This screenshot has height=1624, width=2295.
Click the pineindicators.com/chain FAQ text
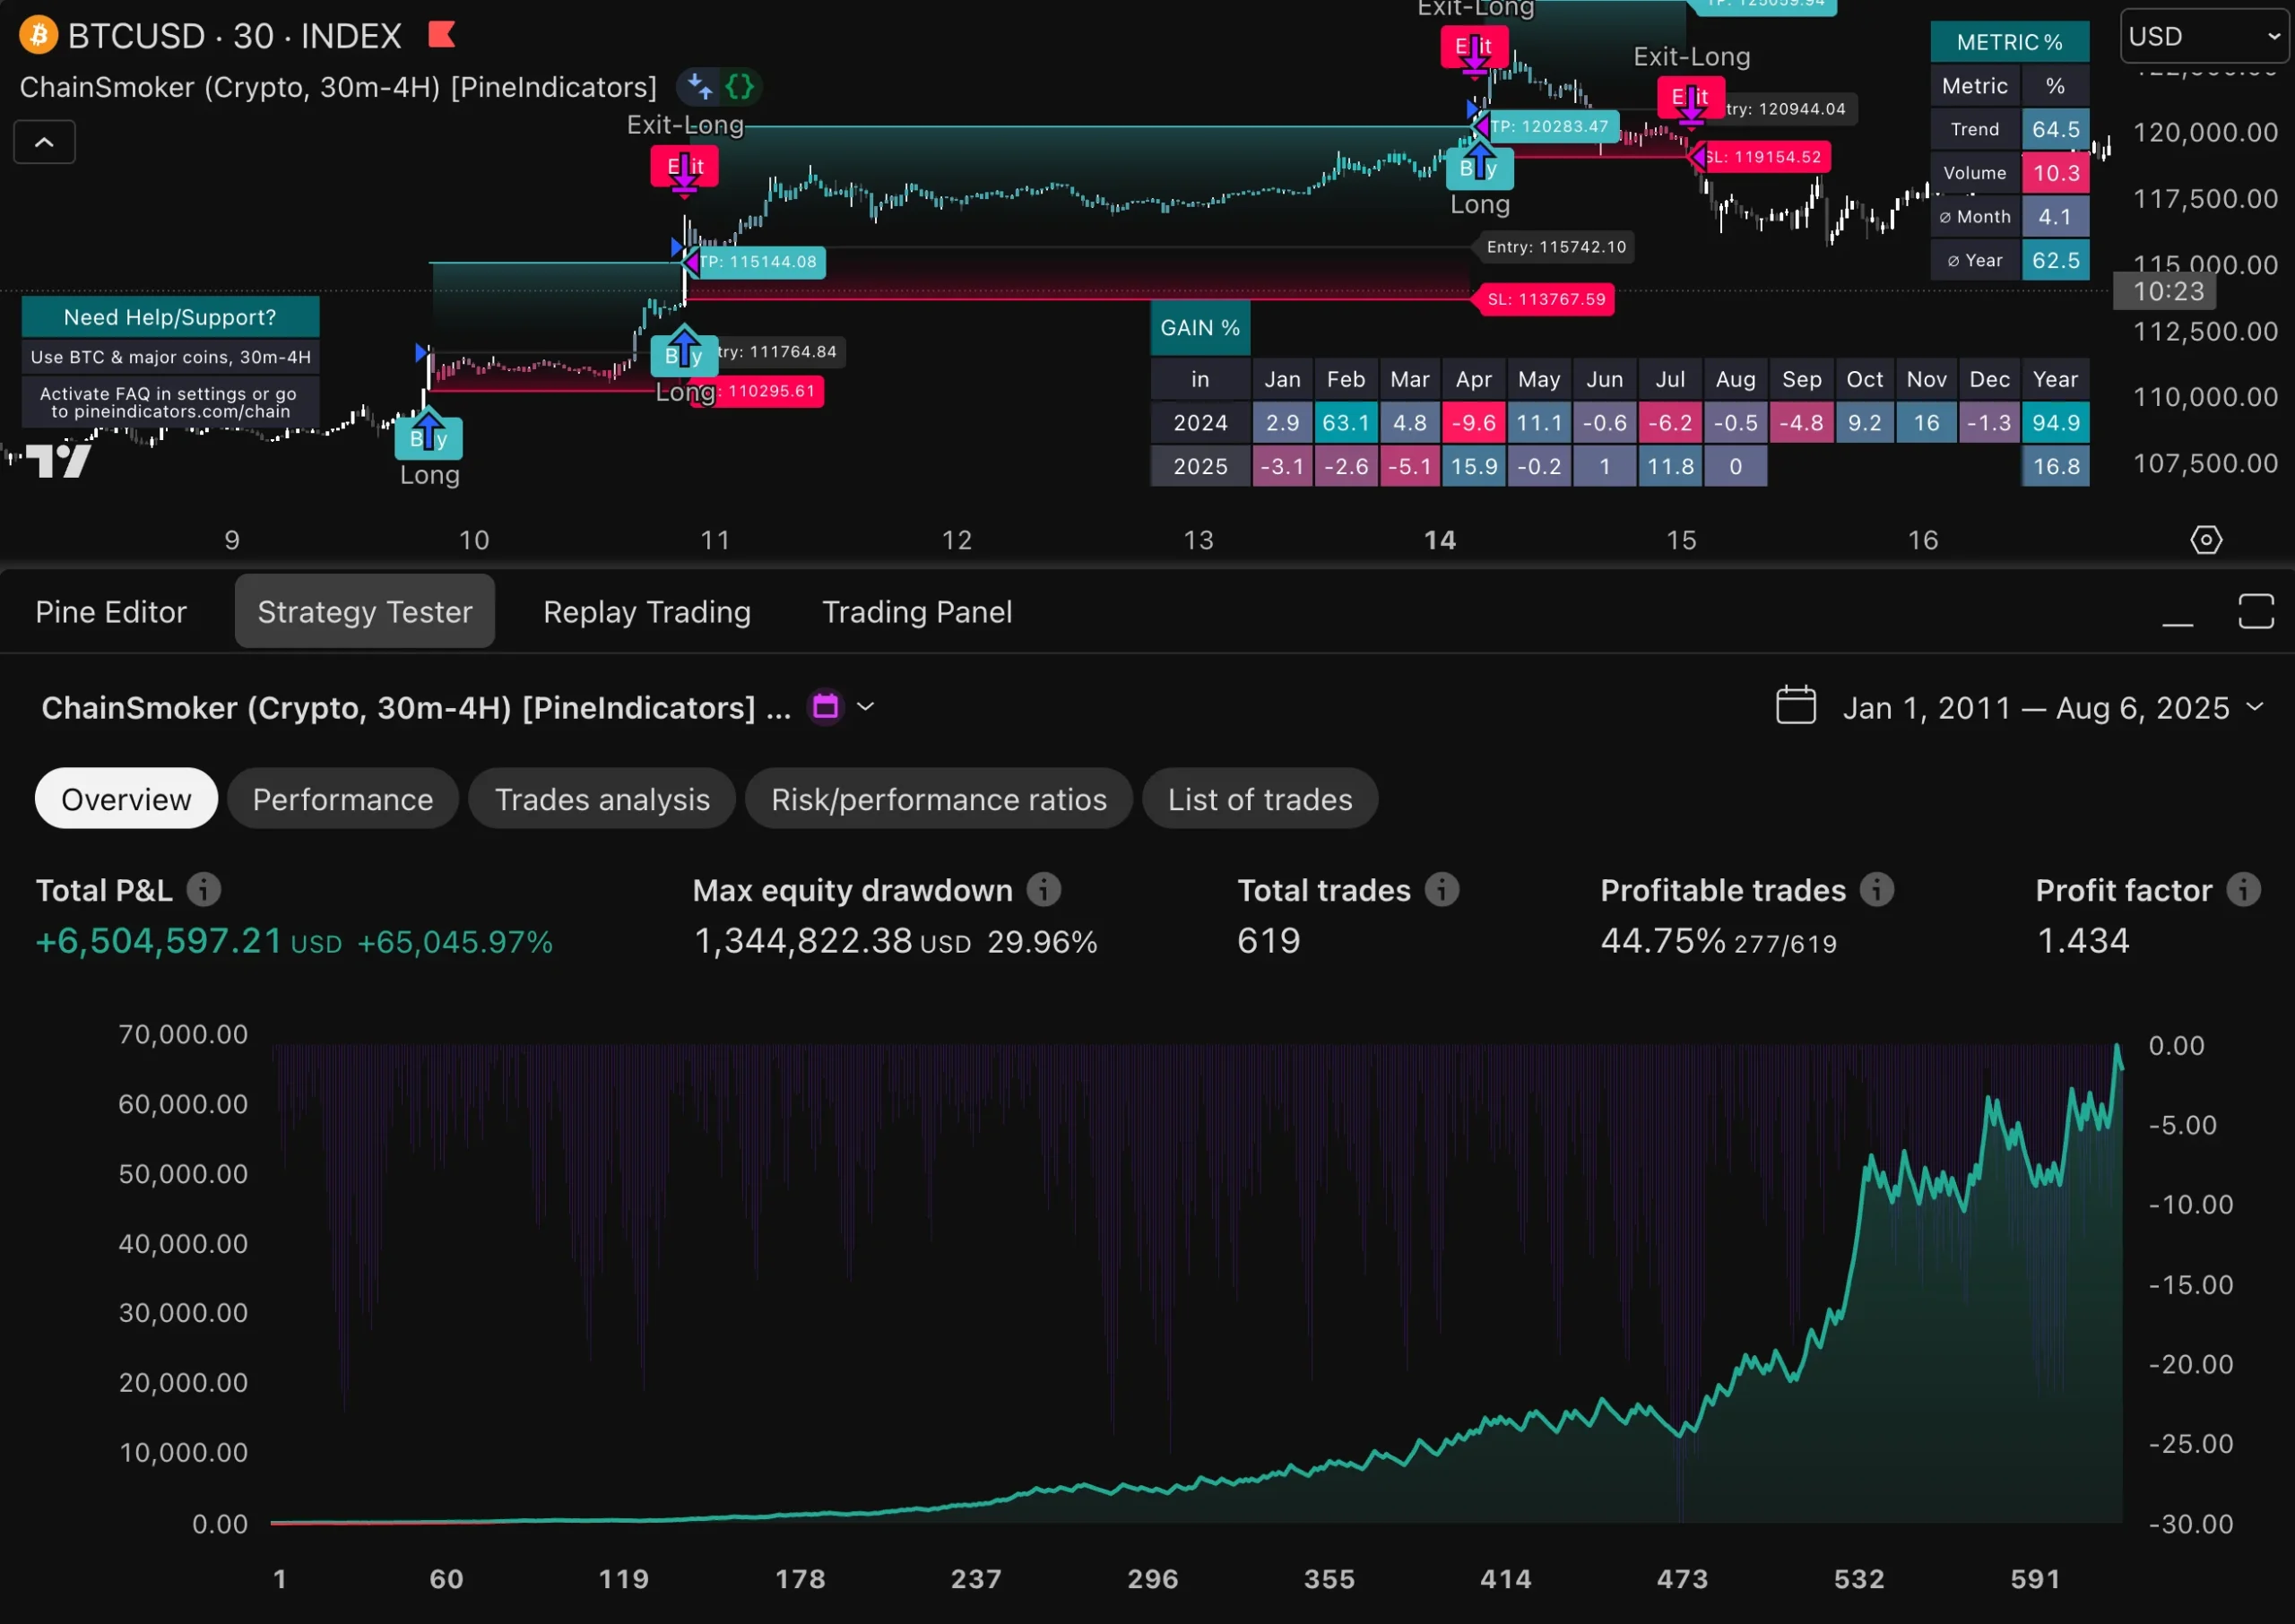coord(170,402)
